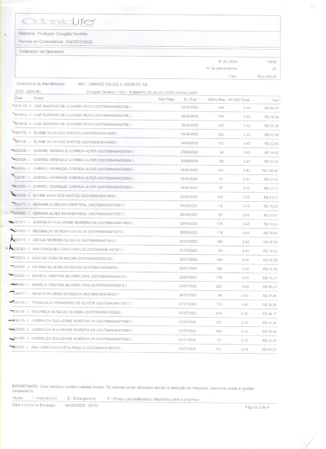Select row 331417 JOSENILDA GUILHERME MOREIRA DA
Screen dimensions: 326x449
coord(145,223)
